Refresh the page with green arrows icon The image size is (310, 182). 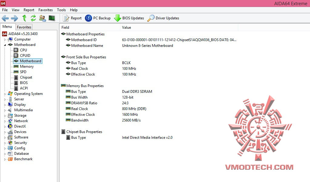pos(33,18)
